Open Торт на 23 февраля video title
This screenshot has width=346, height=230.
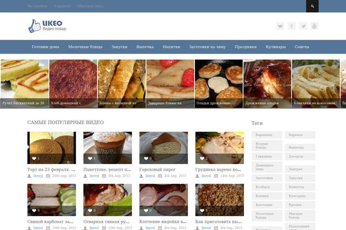pos(51,170)
